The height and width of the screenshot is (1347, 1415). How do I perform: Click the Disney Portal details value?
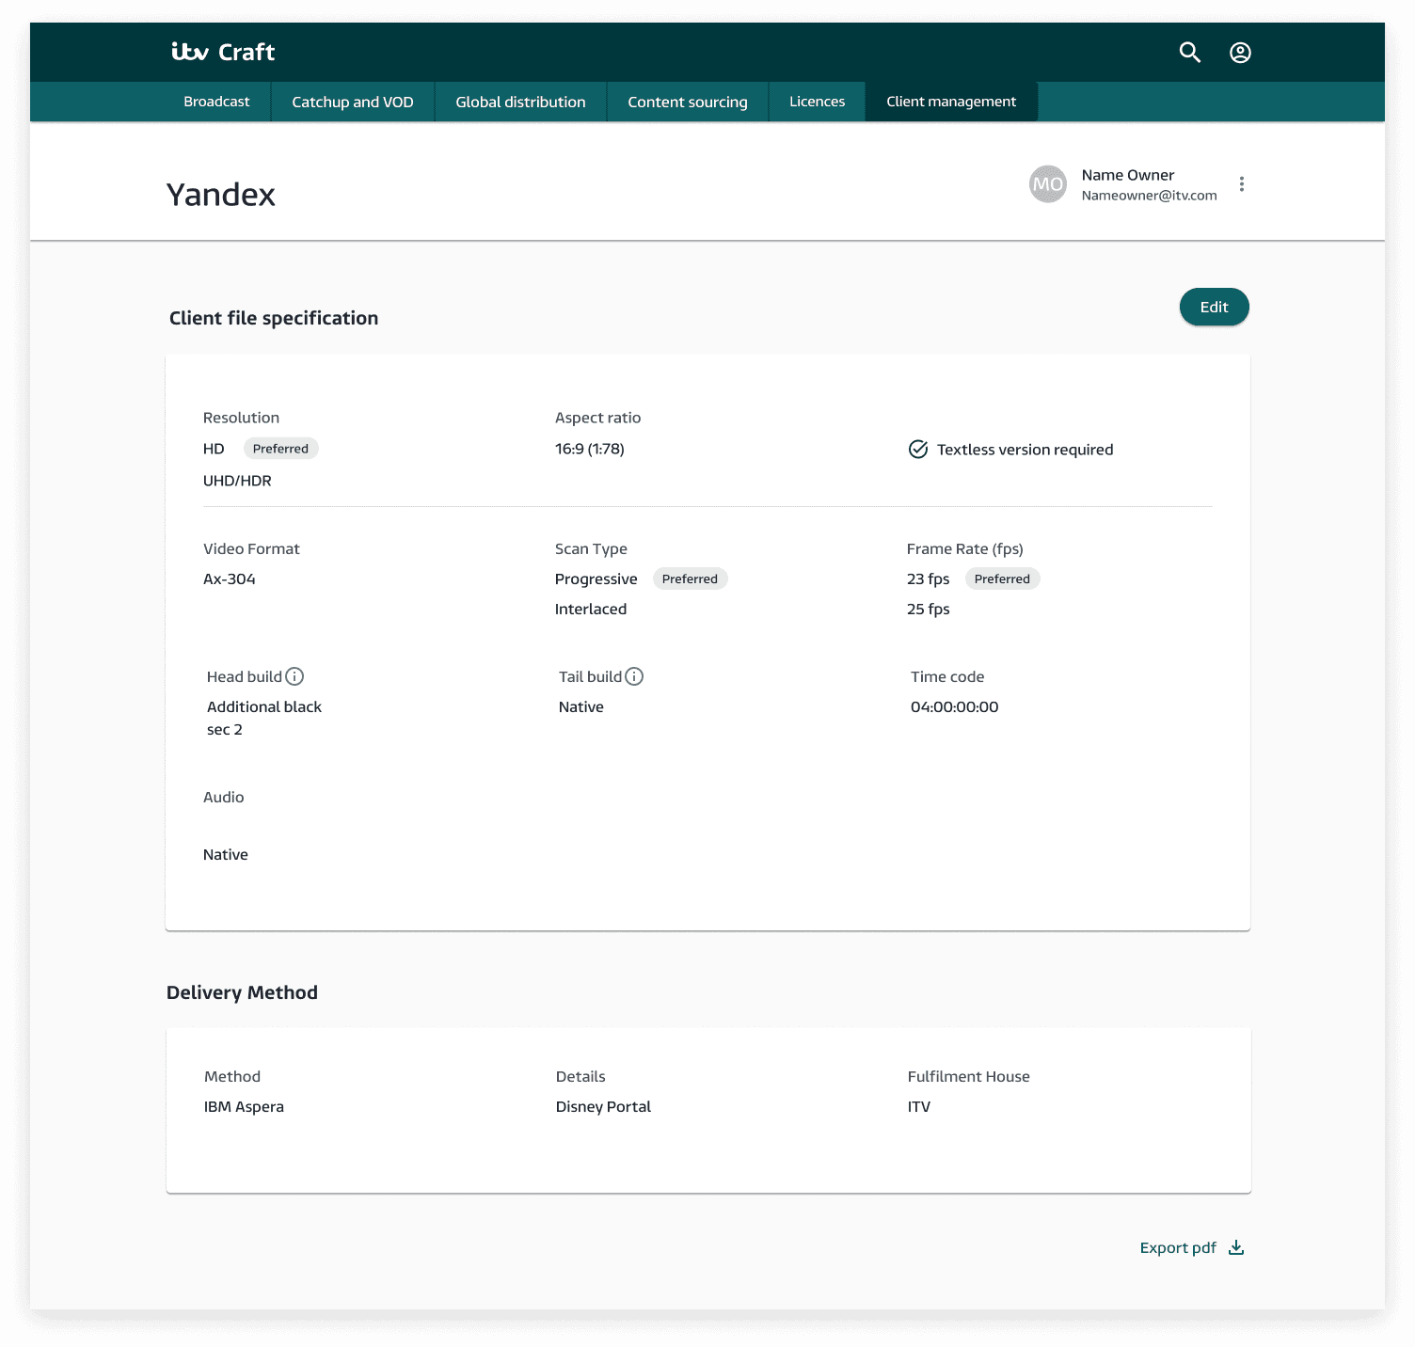pos(603,1106)
